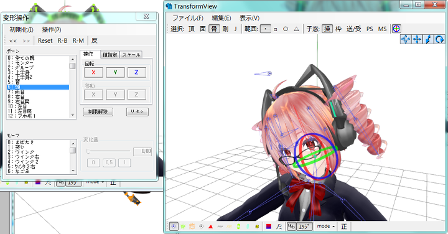Click the colored axis gizmo icon
Viewport: 448px width, 234px height.
(396, 29)
